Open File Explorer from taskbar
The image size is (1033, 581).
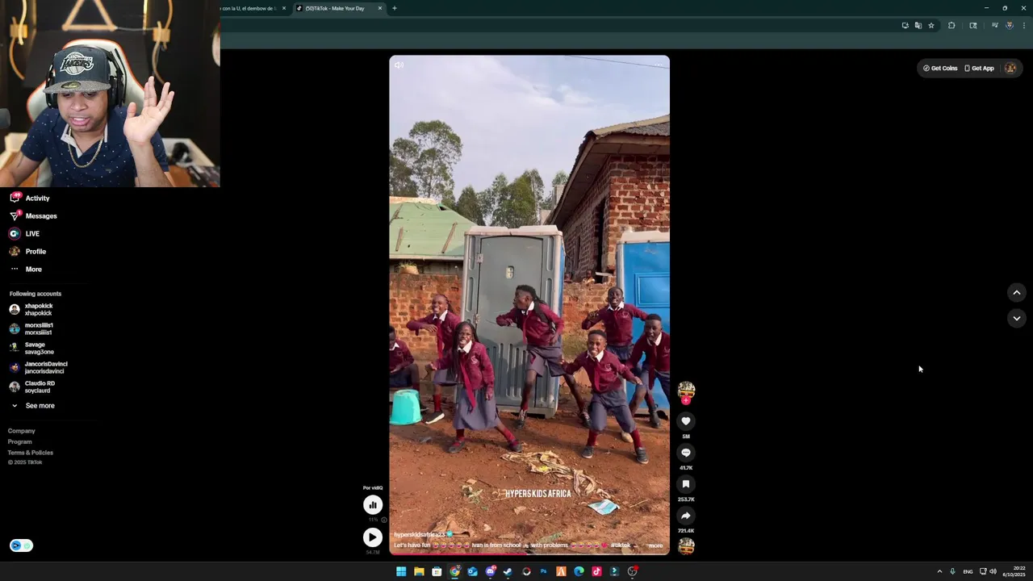[x=419, y=571]
